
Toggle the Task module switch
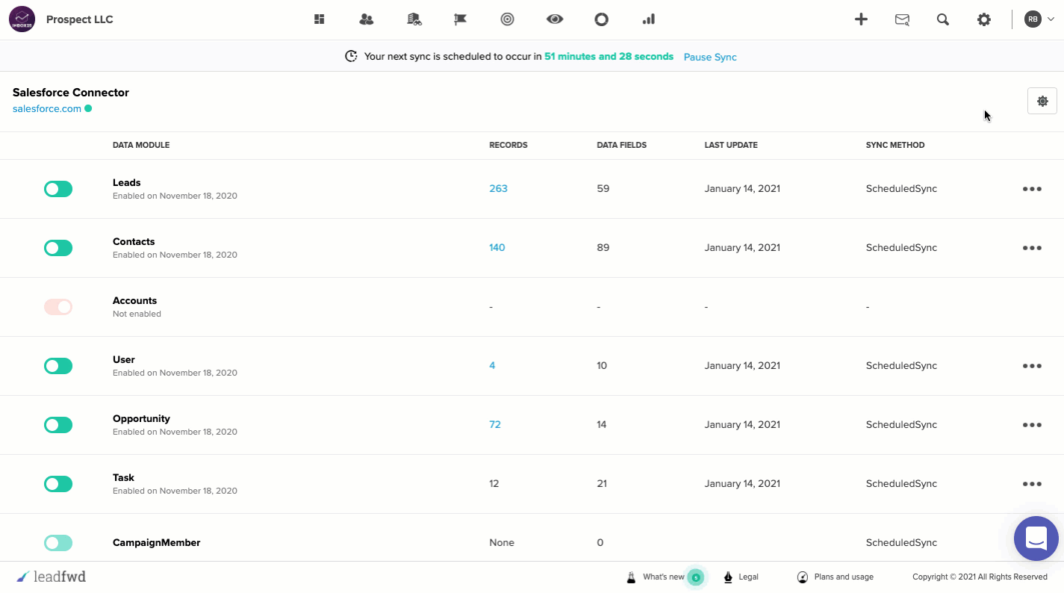pyautogui.click(x=58, y=484)
